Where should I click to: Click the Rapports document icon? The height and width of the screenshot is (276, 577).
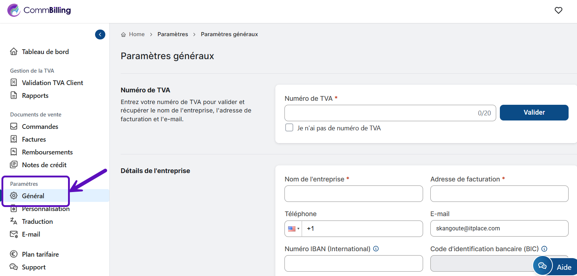click(x=14, y=96)
